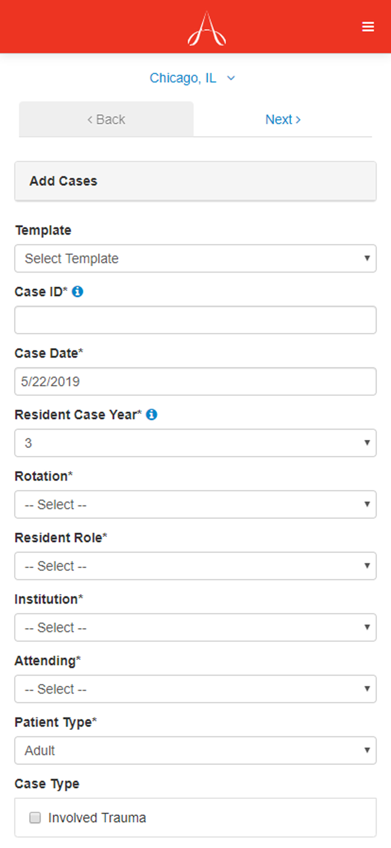Open the Select Template dropdown
Screen dimensions: 391x848
point(195,258)
